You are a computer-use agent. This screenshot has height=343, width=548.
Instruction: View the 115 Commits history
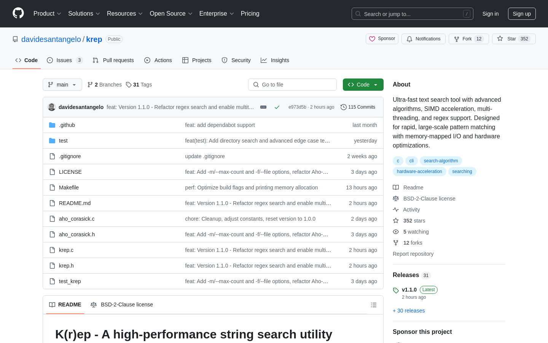358,107
